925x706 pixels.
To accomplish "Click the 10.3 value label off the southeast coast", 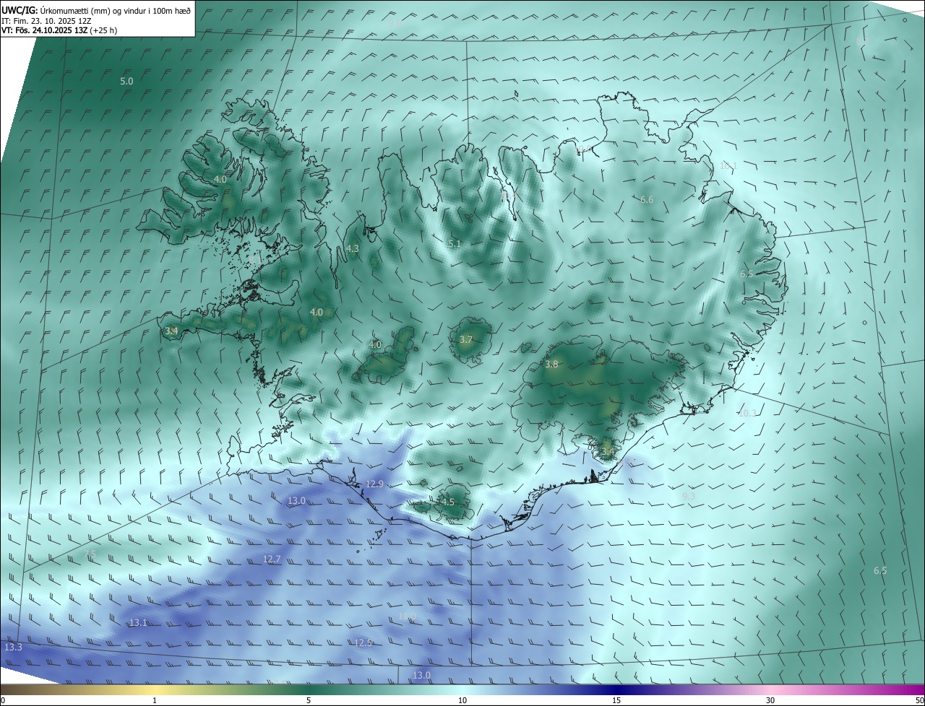I will pyautogui.click(x=747, y=414).
